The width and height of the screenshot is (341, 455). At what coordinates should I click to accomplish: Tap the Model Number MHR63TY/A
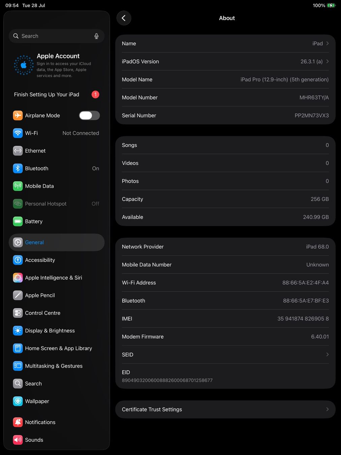click(x=314, y=97)
